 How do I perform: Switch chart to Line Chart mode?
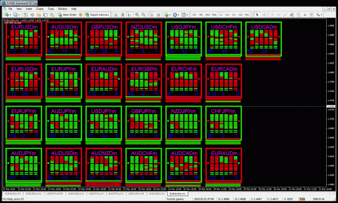click(129, 15)
